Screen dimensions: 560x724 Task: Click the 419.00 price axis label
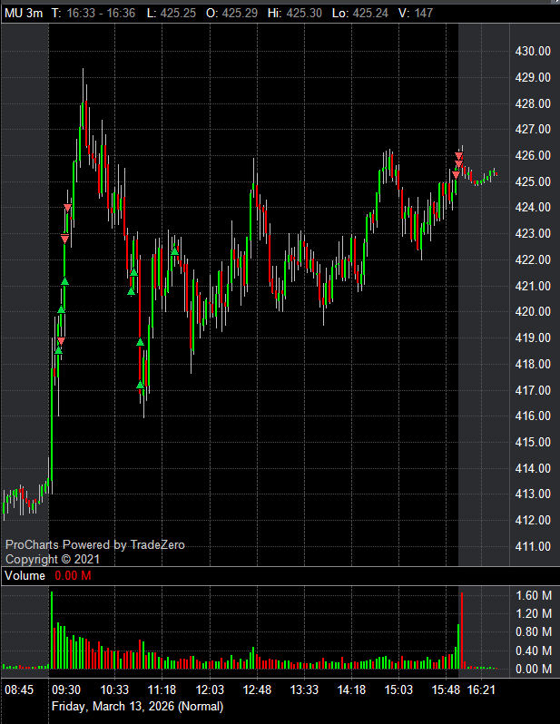[x=533, y=338]
